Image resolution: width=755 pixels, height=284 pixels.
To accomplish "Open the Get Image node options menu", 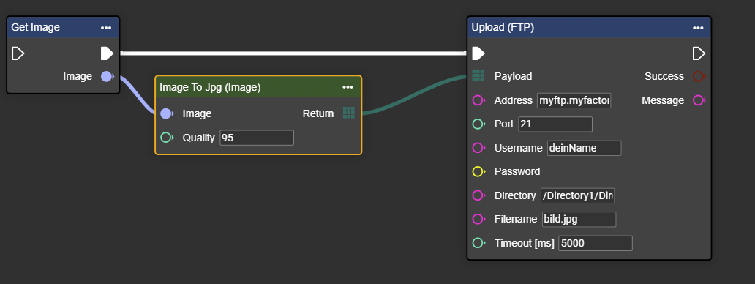I will pyautogui.click(x=106, y=27).
